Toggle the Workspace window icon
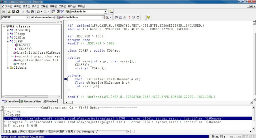The height and width of the screenshot is (138, 256). click(53, 11)
